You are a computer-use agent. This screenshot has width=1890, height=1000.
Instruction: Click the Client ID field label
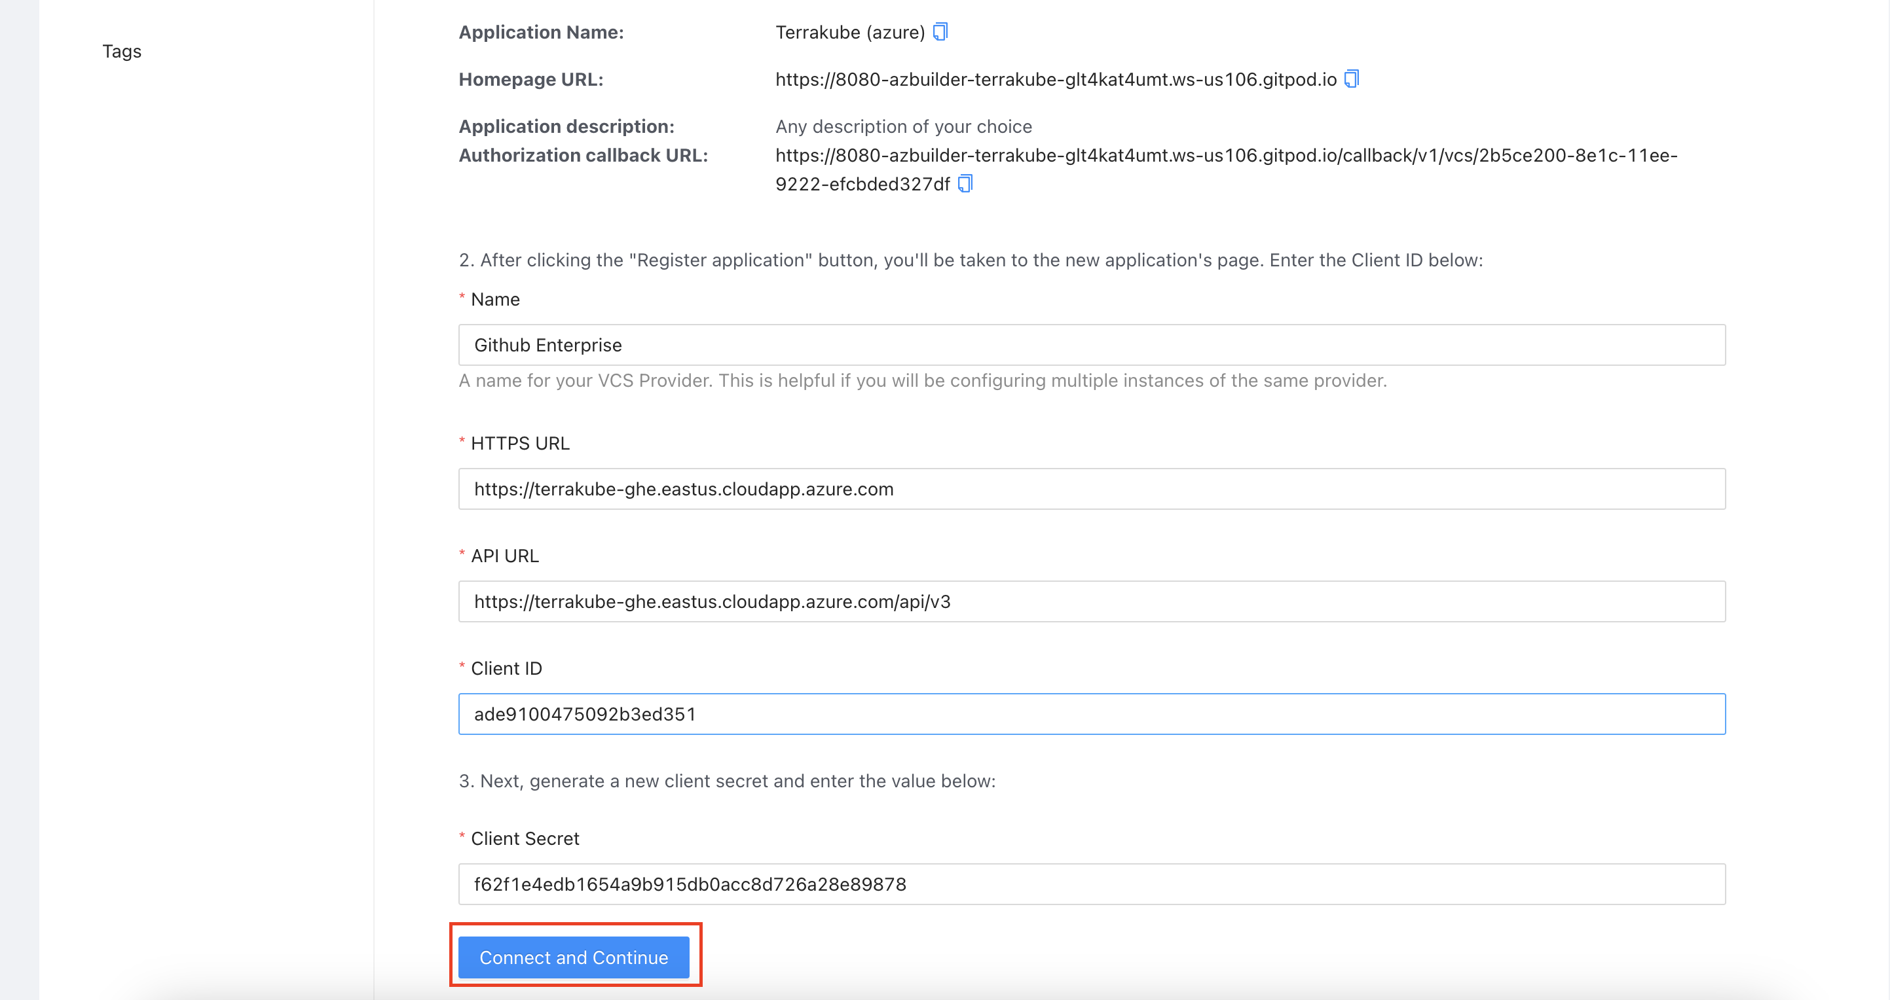tap(506, 669)
